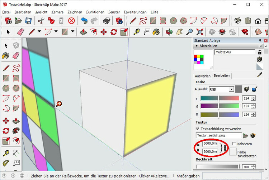Click the New model icon in top toolbar
This screenshot has width=269, height=180.
8,21
